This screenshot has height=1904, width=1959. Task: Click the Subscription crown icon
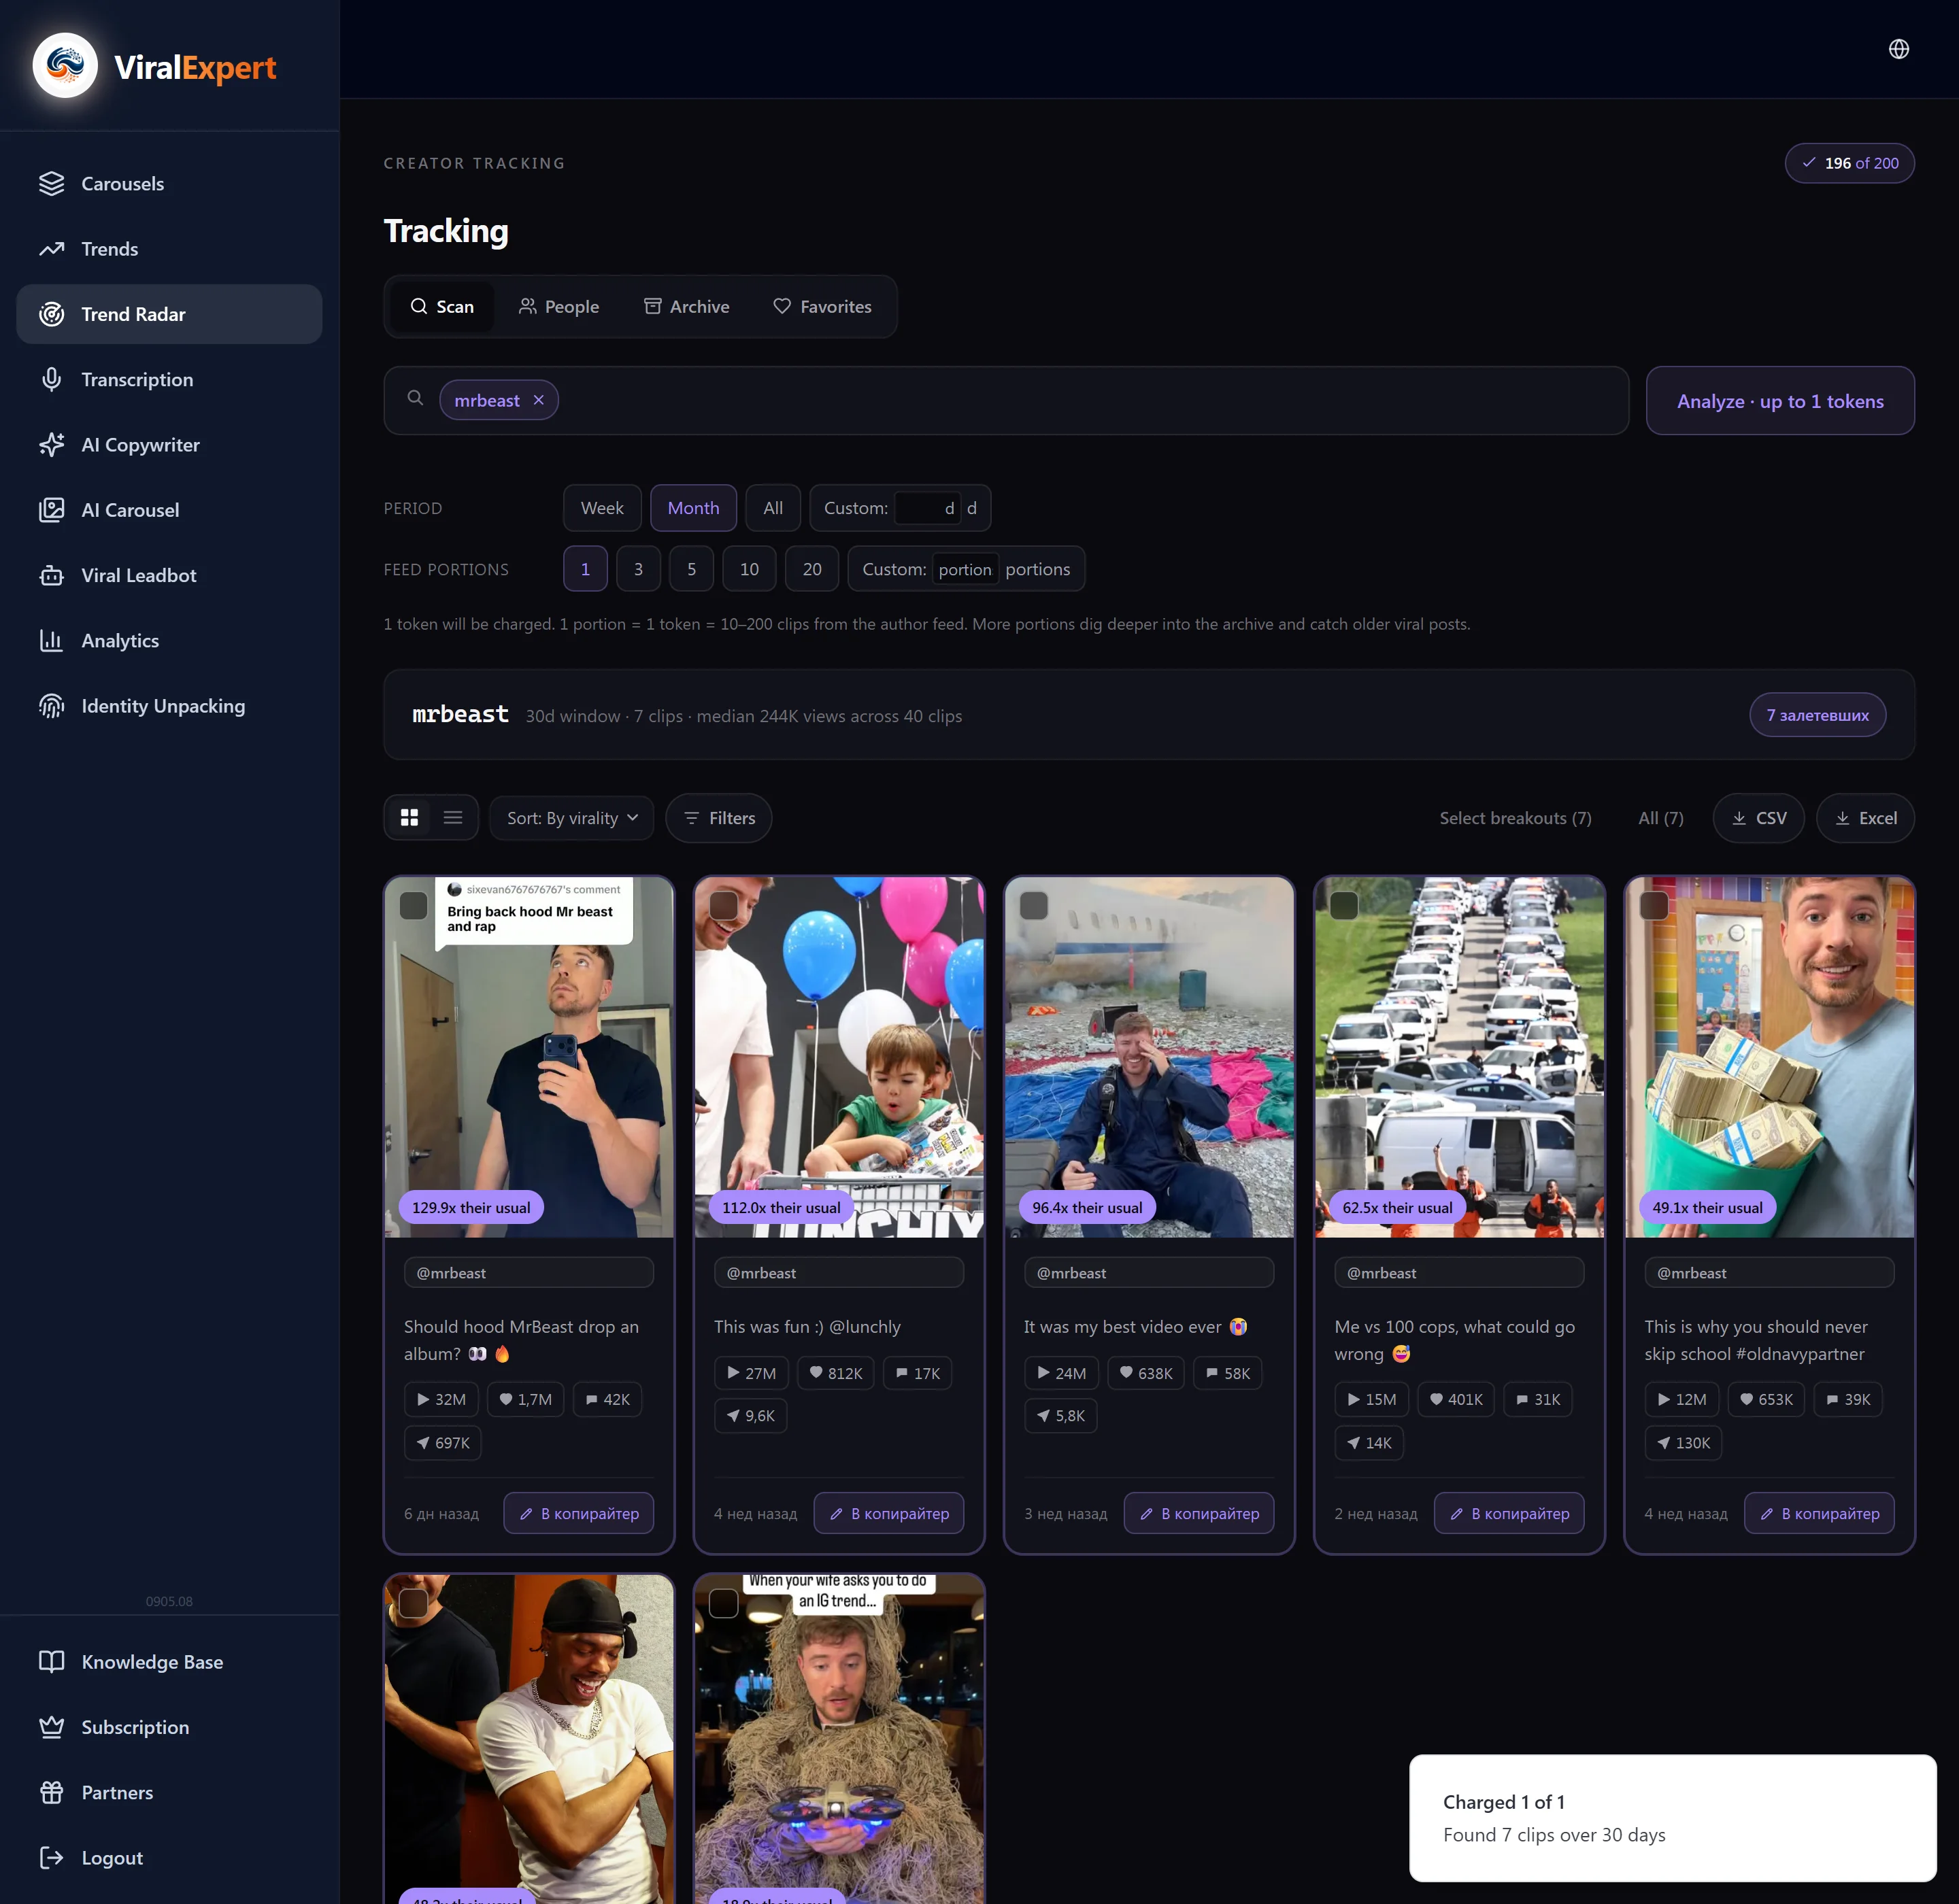point(51,1727)
